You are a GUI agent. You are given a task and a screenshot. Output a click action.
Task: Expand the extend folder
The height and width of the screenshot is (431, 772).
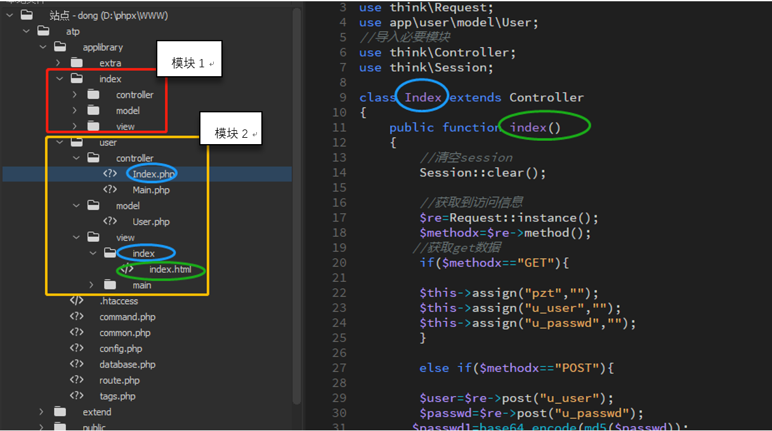tap(41, 411)
